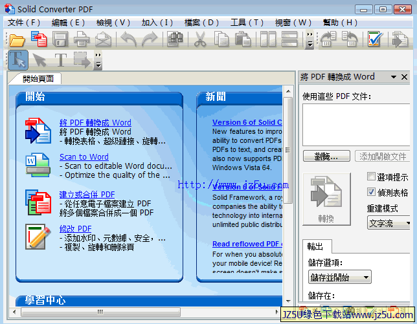Click inside the PDF files list box
417x324 pixels.
coord(356,125)
